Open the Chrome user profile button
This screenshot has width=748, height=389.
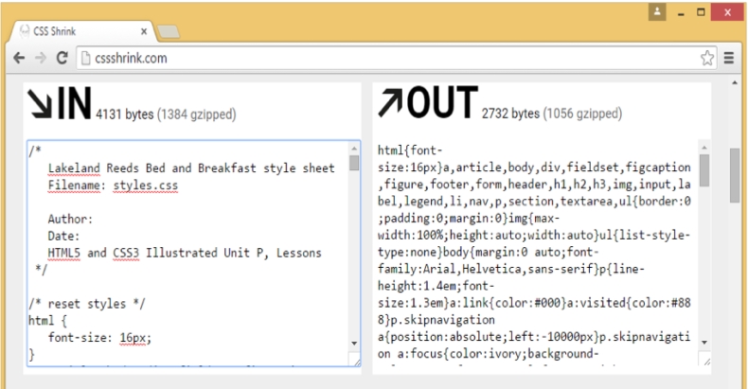(657, 12)
